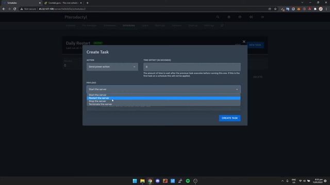Screen dimensions: 330x185
Task: Open the ENG language switcher in tray
Action: 293,181
